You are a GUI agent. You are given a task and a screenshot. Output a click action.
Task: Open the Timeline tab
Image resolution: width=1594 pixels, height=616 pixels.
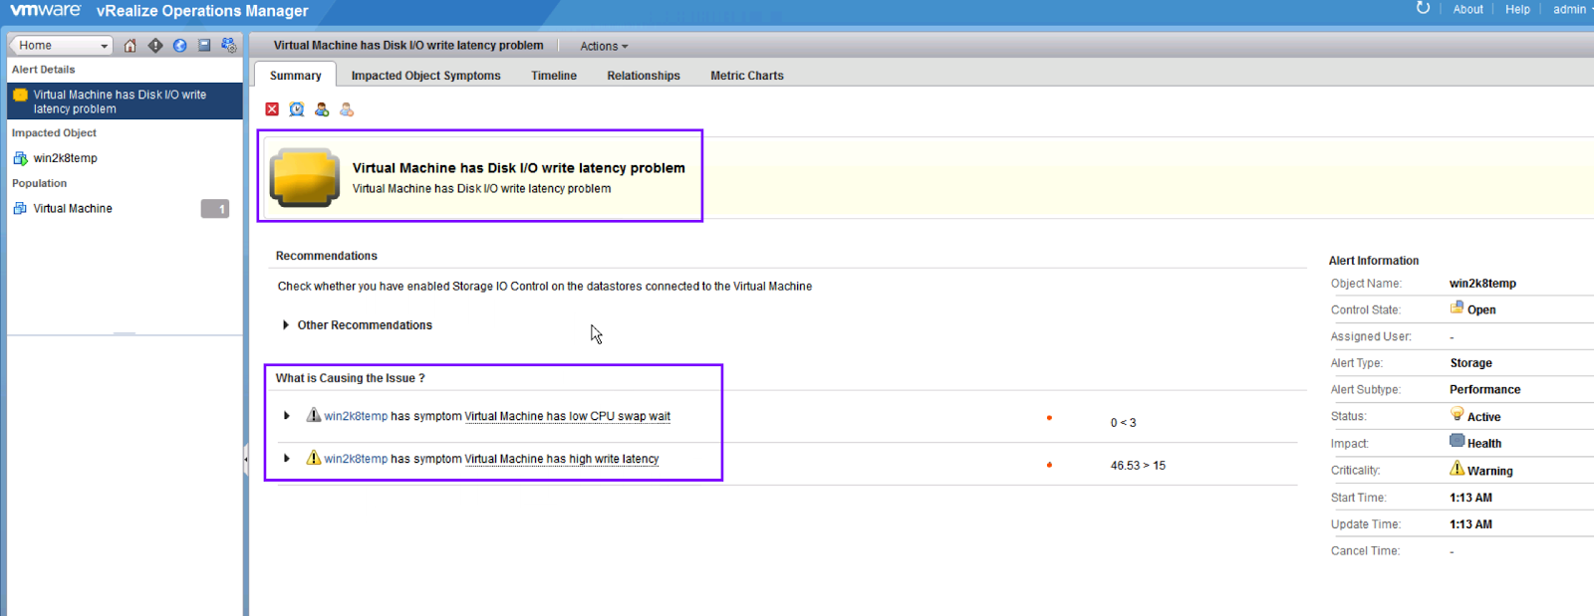(x=554, y=76)
